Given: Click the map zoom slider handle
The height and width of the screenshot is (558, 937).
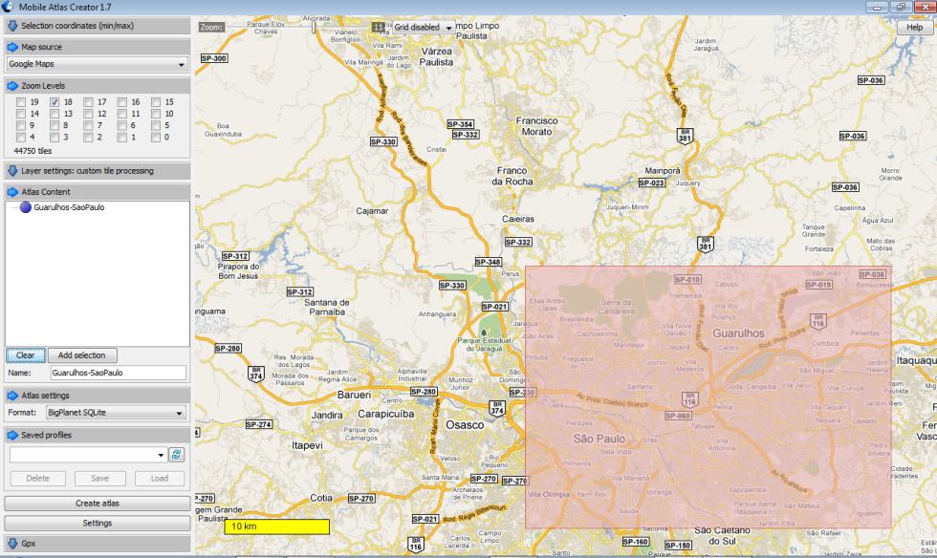Looking at the screenshot, I should click(314, 27).
